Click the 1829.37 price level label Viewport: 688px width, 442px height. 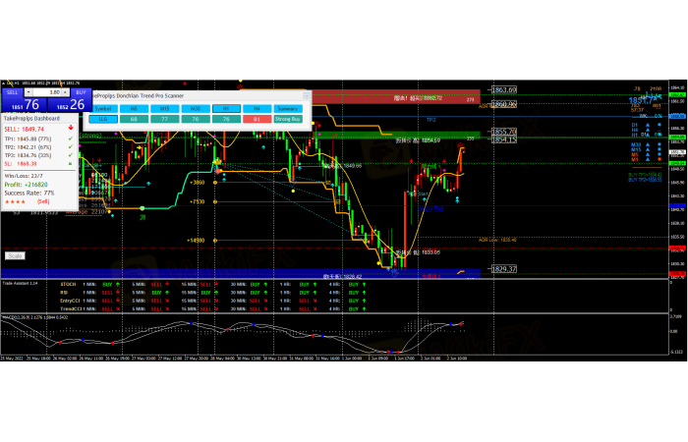click(505, 268)
